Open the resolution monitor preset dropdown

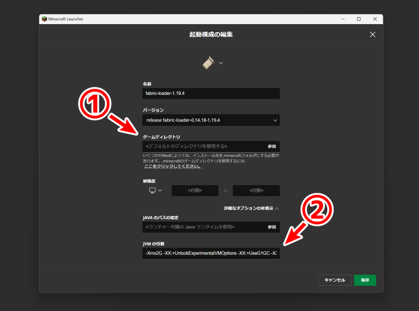(x=156, y=190)
